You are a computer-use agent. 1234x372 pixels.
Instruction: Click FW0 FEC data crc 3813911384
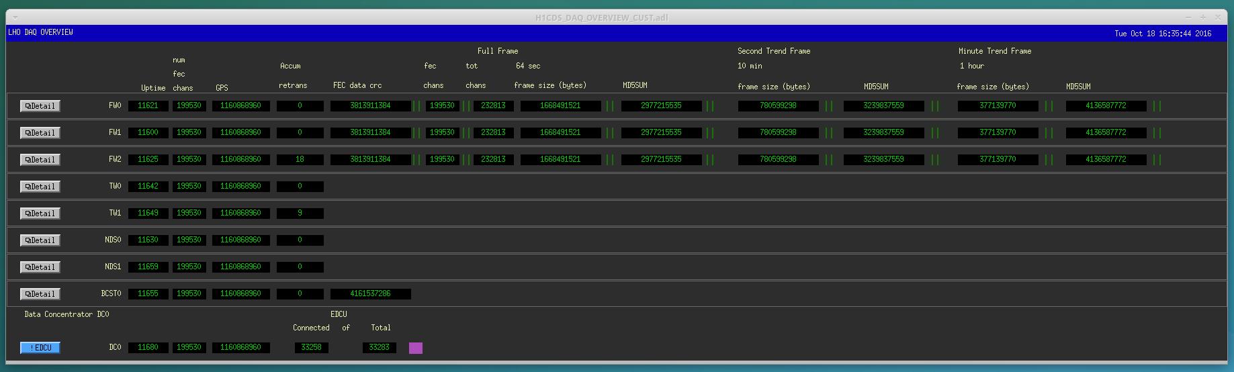(371, 106)
